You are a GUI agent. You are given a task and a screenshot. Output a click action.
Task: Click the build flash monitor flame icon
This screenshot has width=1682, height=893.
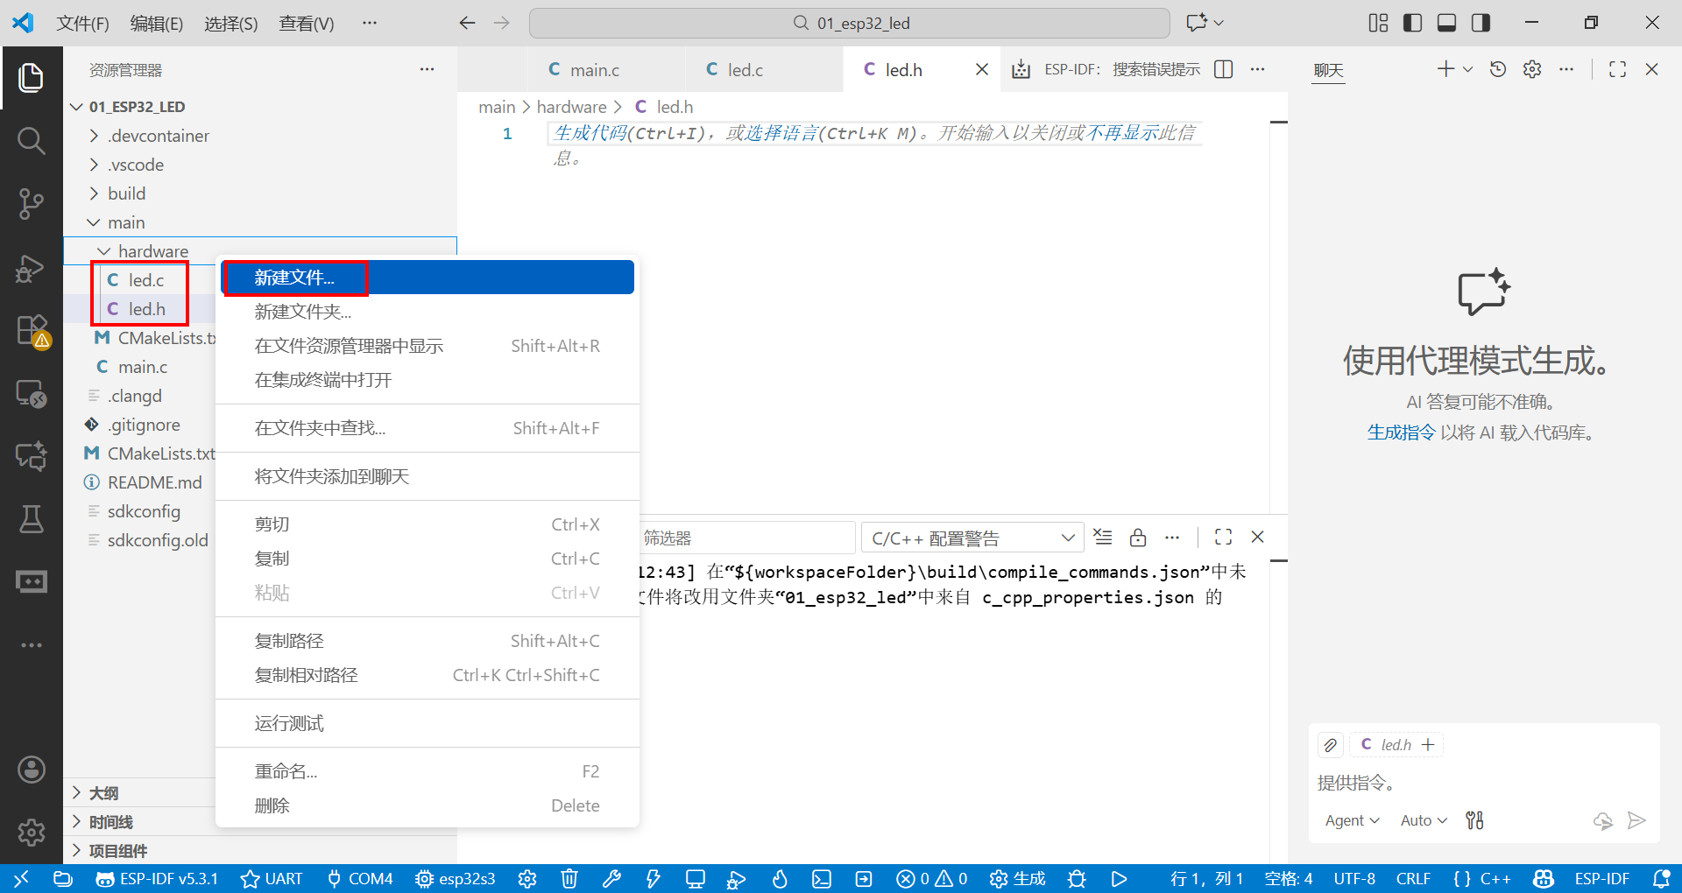point(780,879)
